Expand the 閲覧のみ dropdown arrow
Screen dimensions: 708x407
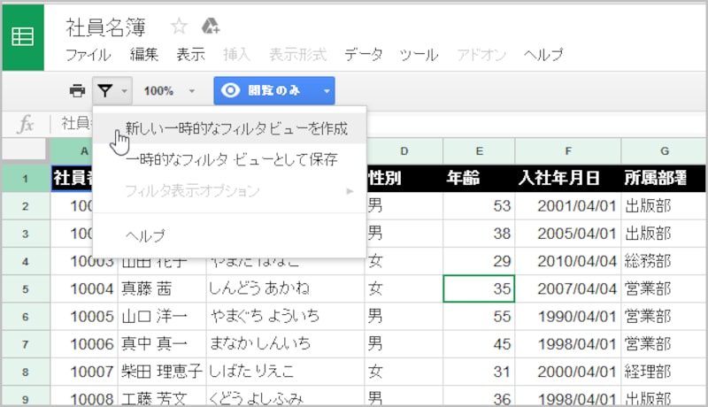(327, 91)
